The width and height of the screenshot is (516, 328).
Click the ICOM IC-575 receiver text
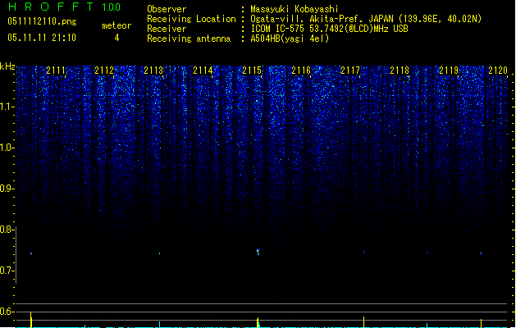coord(329,29)
